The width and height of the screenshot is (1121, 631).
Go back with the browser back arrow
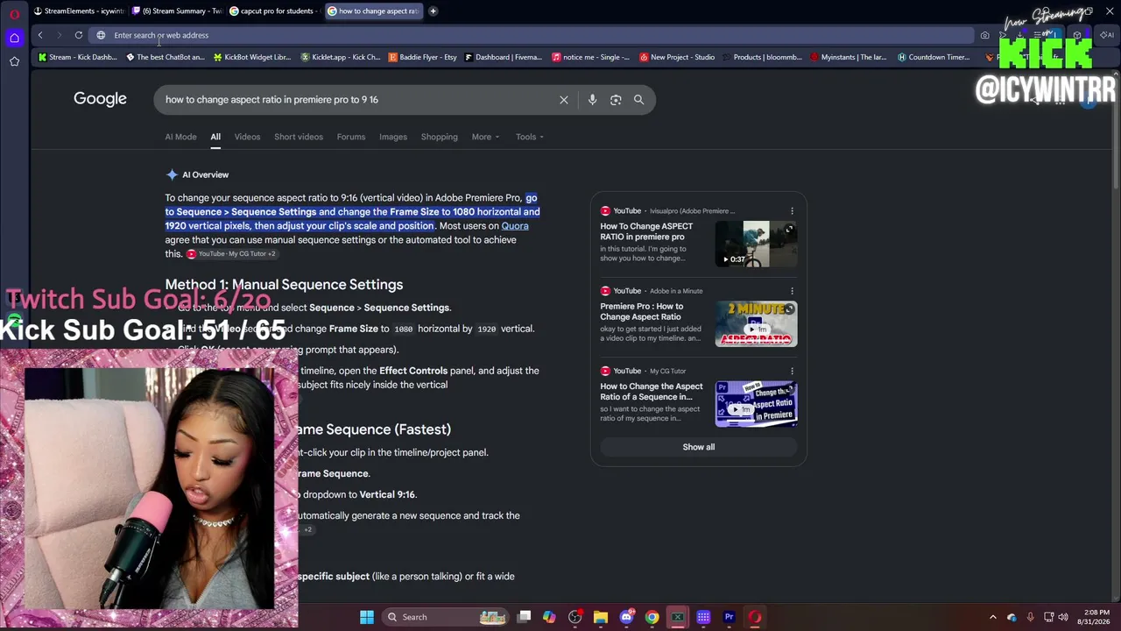[40, 35]
